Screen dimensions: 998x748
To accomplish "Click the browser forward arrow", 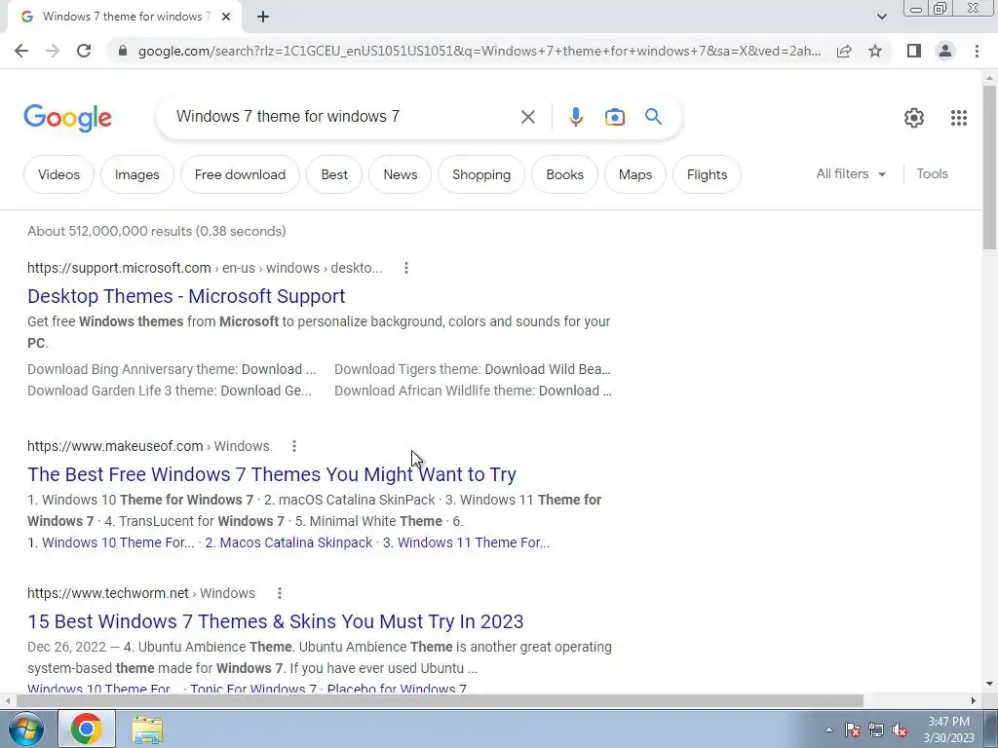I will coord(53,51).
